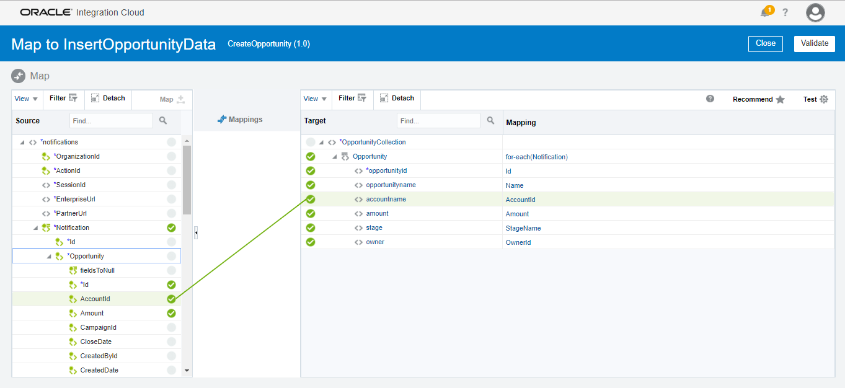
Task: Click the Close button
Action: tap(766, 43)
